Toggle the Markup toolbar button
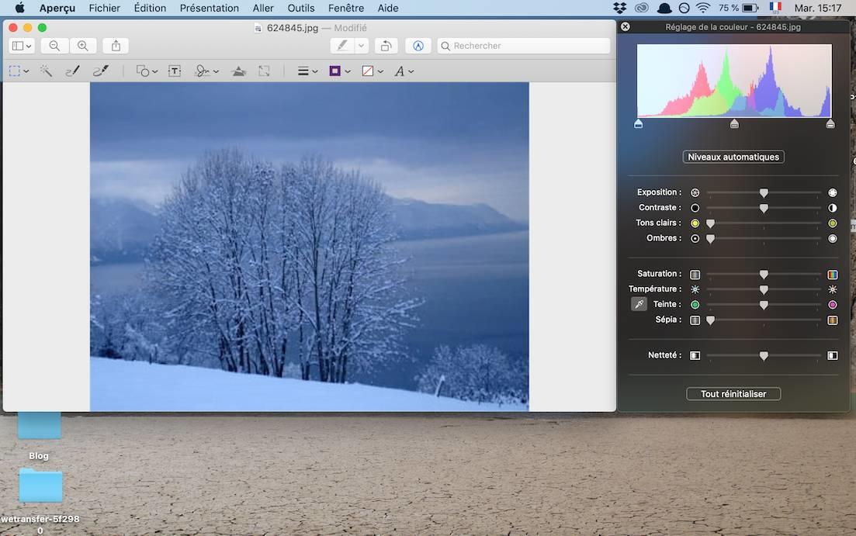This screenshot has height=536, width=856. 418,46
